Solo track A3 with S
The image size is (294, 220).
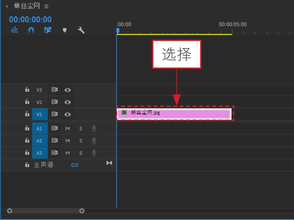point(80,153)
